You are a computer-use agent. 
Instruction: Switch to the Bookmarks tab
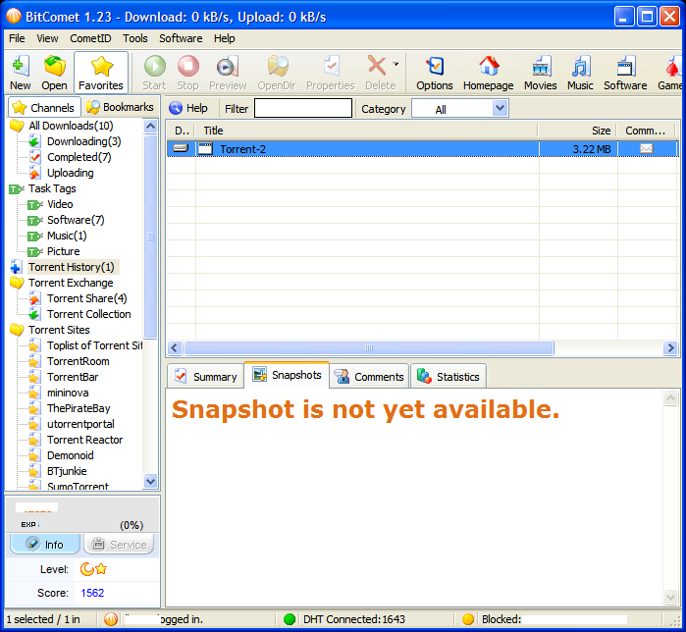pos(120,107)
